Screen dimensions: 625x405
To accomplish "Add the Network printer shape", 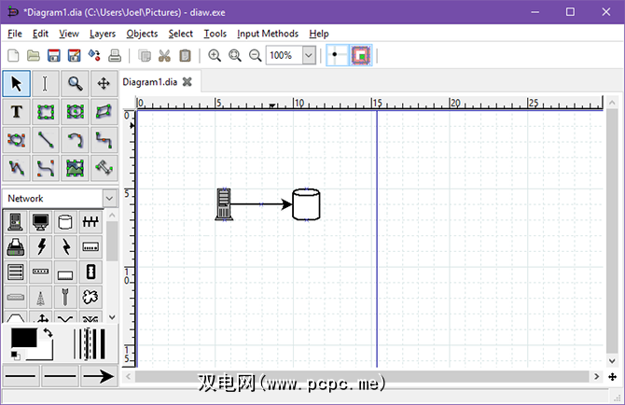I will [16, 247].
